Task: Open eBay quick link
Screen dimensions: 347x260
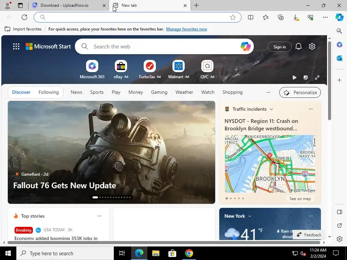Action: pyautogui.click(x=121, y=69)
